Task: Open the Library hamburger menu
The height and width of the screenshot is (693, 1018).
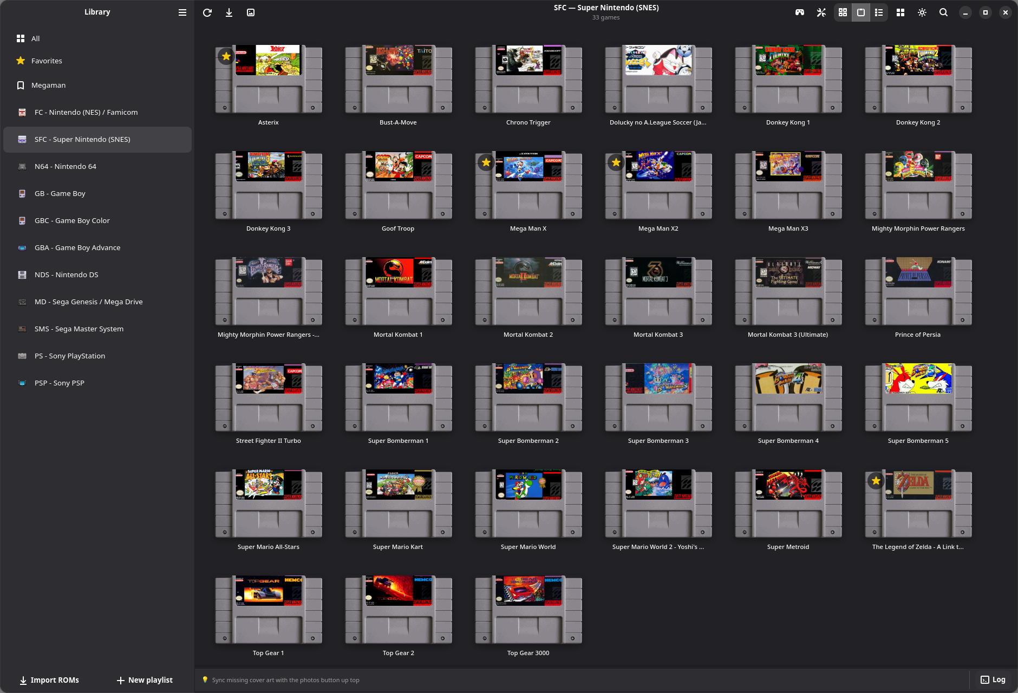Action: pos(182,12)
